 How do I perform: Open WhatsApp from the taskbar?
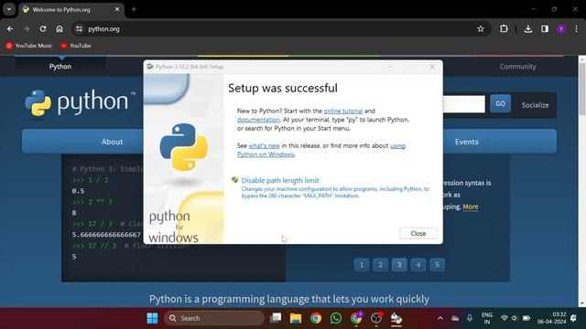click(336, 318)
